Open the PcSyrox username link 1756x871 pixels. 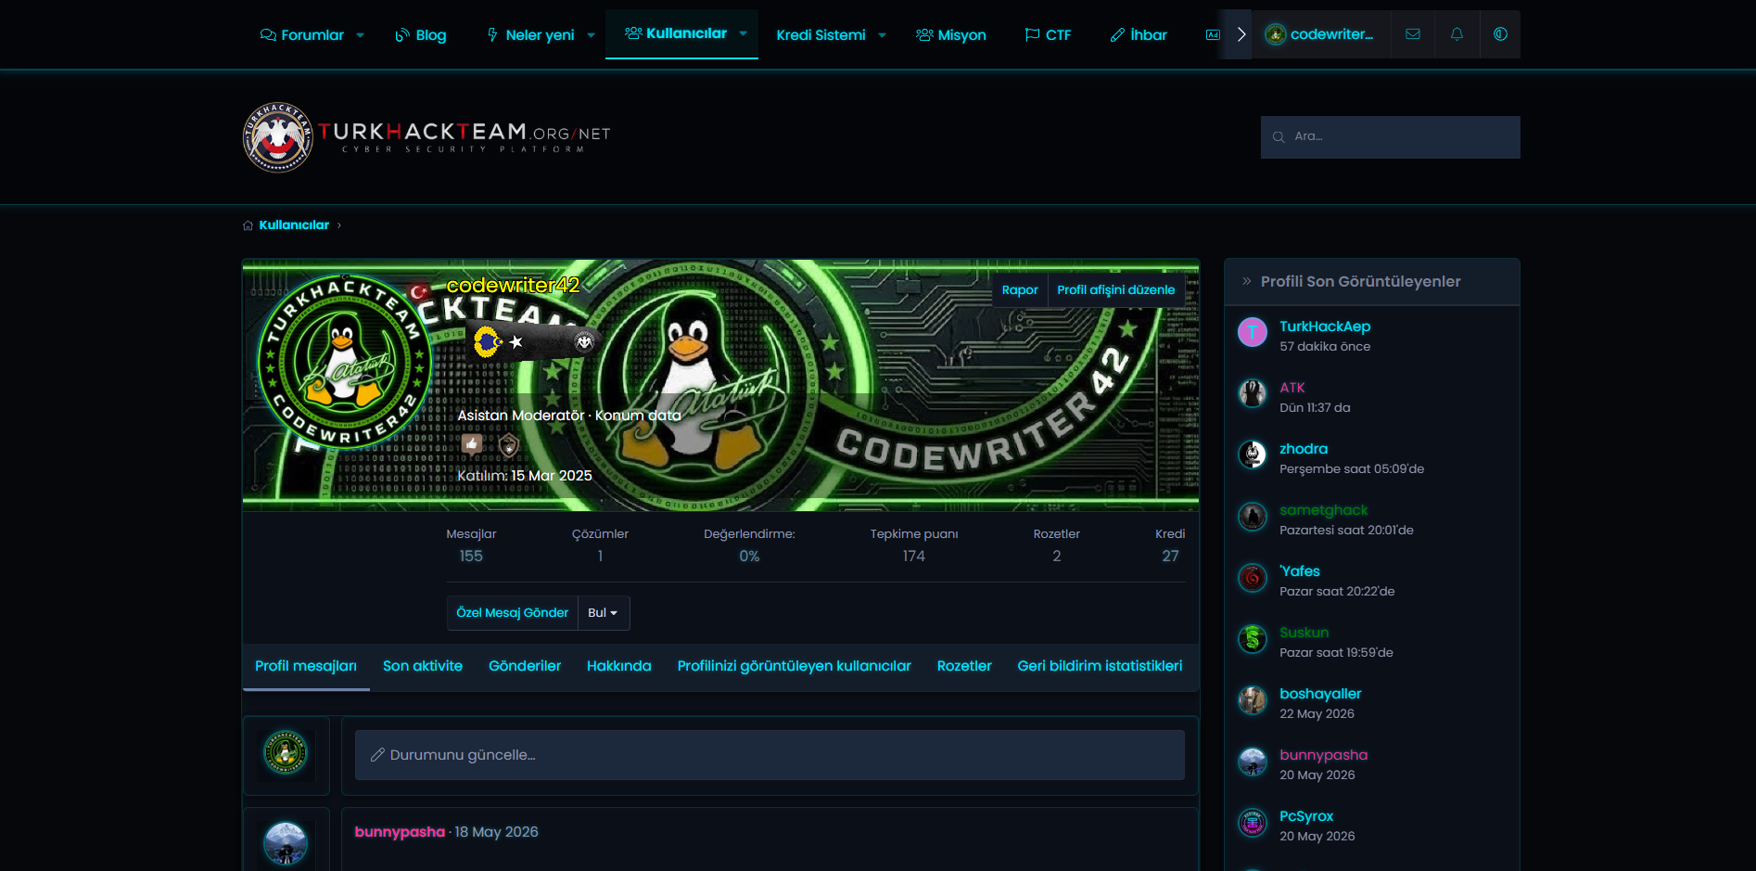coord(1306,816)
